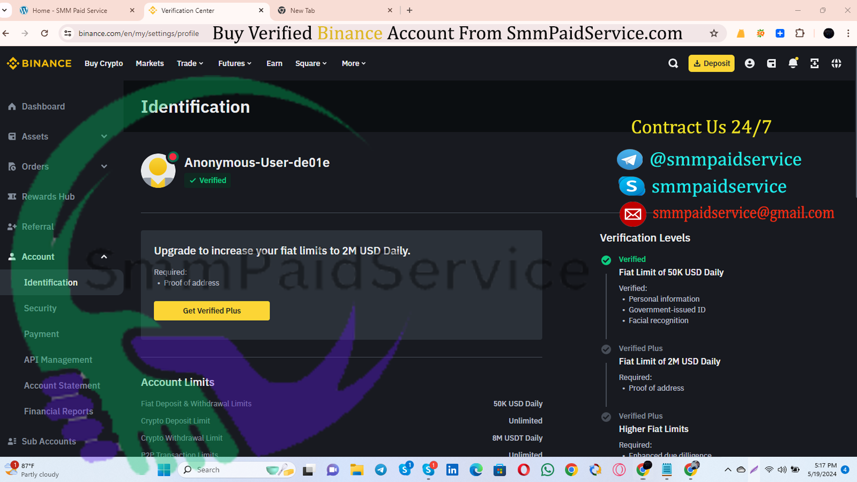Bookmark this page with star icon

pos(714,33)
